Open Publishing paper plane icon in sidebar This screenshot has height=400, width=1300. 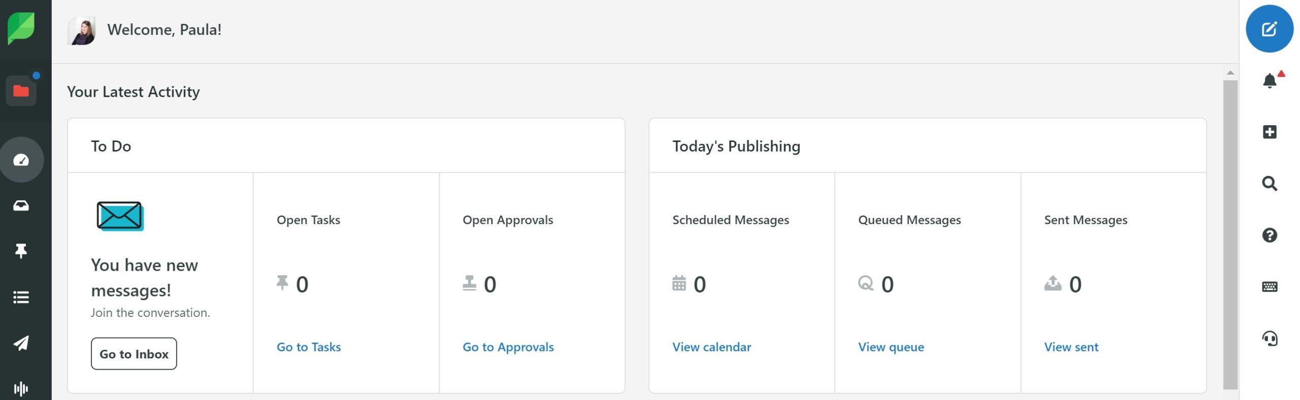pos(21,343)
